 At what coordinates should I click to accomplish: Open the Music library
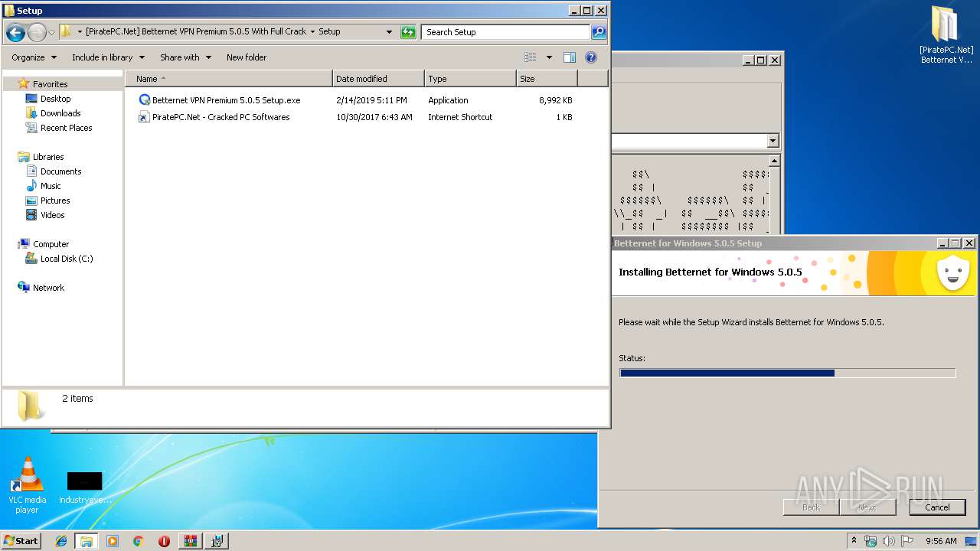click(x=51, y=186)
